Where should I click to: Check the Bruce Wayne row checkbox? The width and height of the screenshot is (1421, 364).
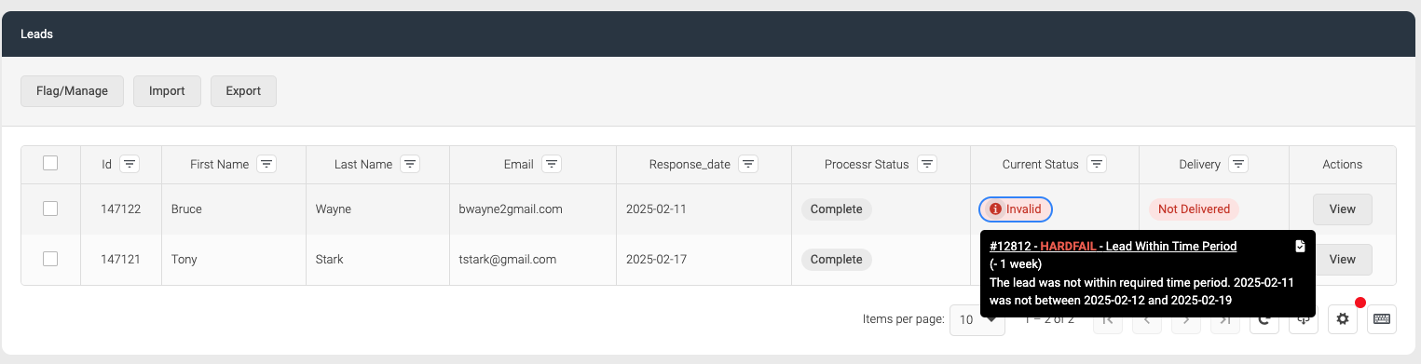(50, 209)
